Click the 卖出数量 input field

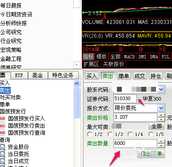(x=135, y=144)
